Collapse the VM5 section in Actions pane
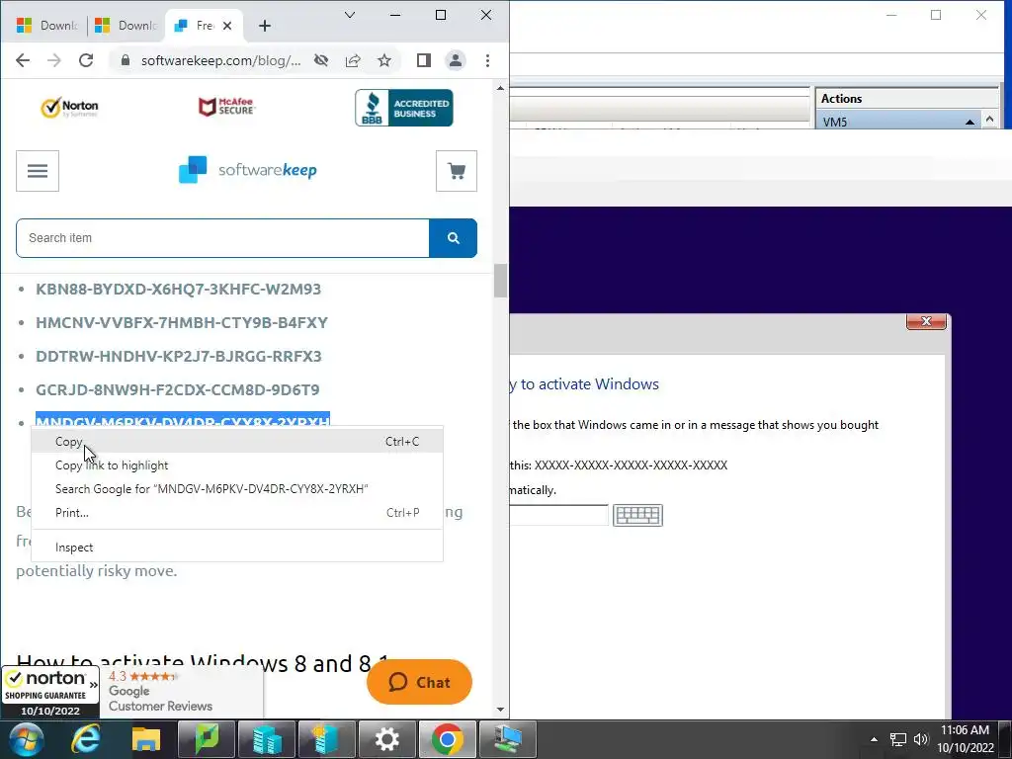Screen dimensions: 1012x759 point(970,122)
